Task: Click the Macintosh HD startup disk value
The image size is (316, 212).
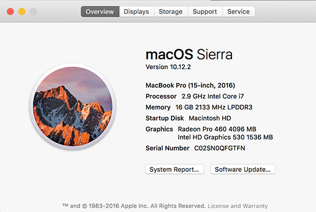Action: tap(210, 118)
